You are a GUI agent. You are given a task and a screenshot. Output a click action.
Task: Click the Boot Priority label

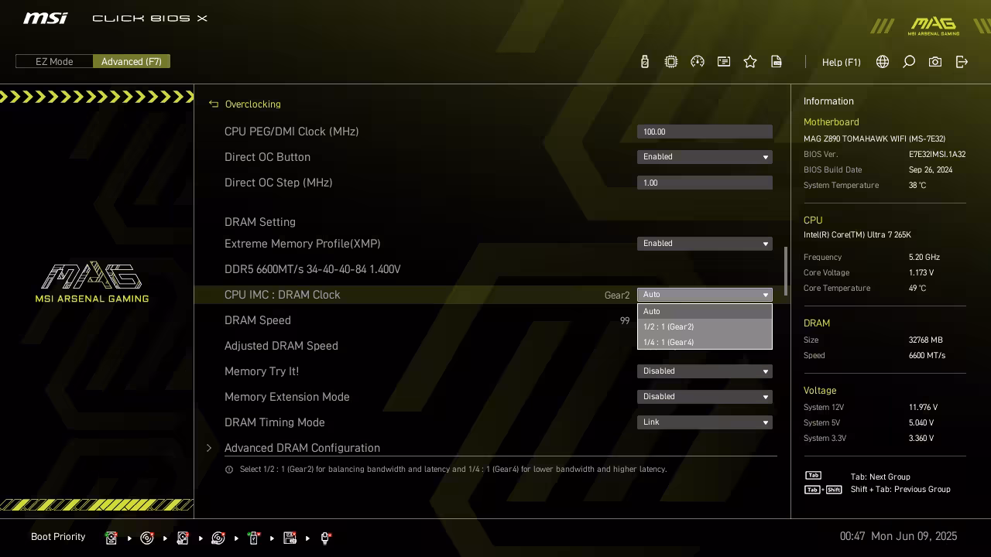tap(58, 537)
